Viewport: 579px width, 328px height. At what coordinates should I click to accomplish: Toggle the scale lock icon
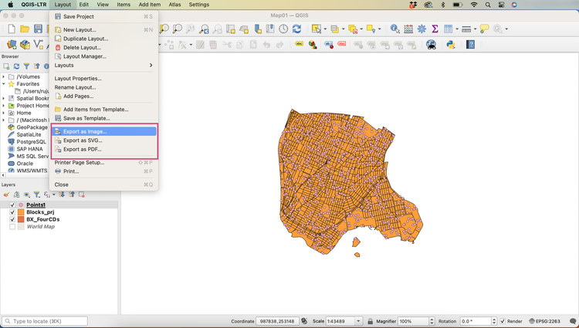click(x=371, y=321)
